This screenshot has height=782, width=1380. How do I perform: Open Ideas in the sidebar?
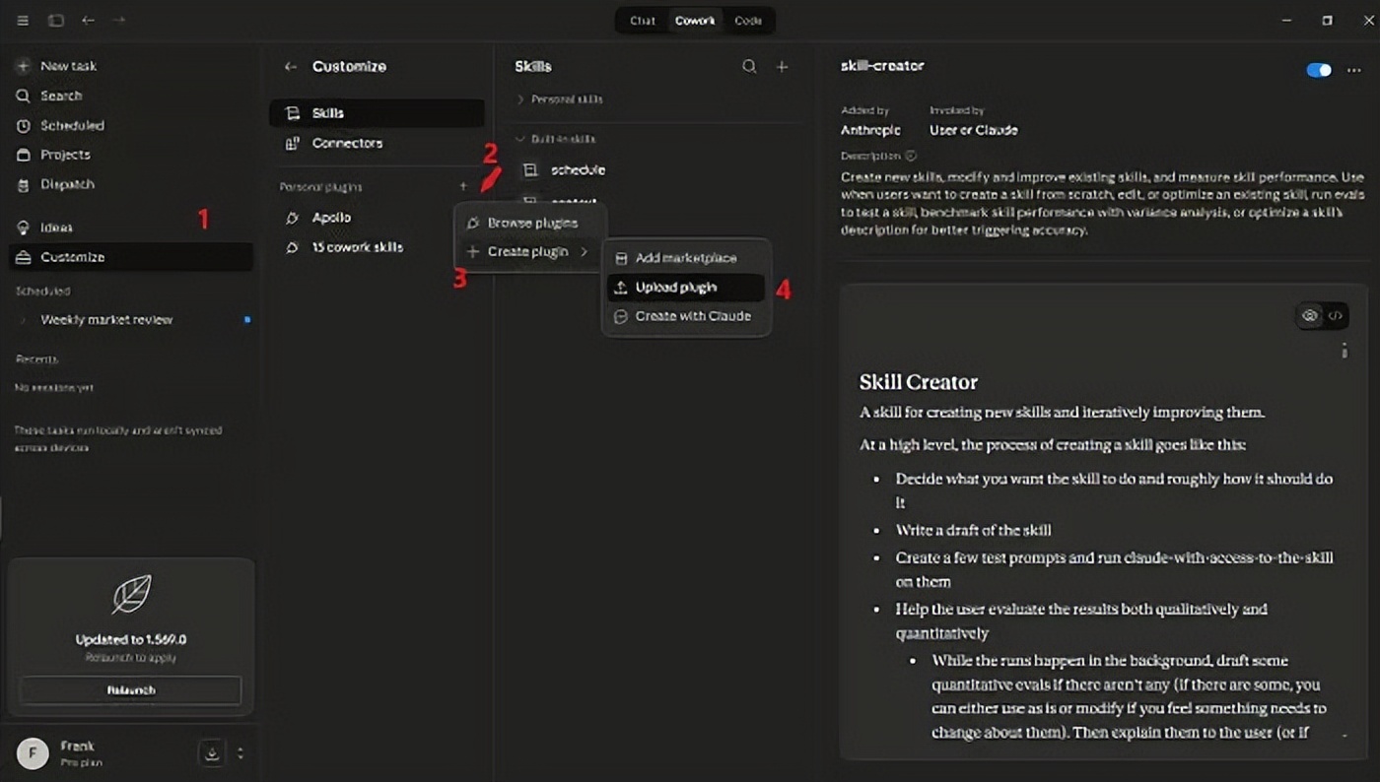tap(131, 228)
